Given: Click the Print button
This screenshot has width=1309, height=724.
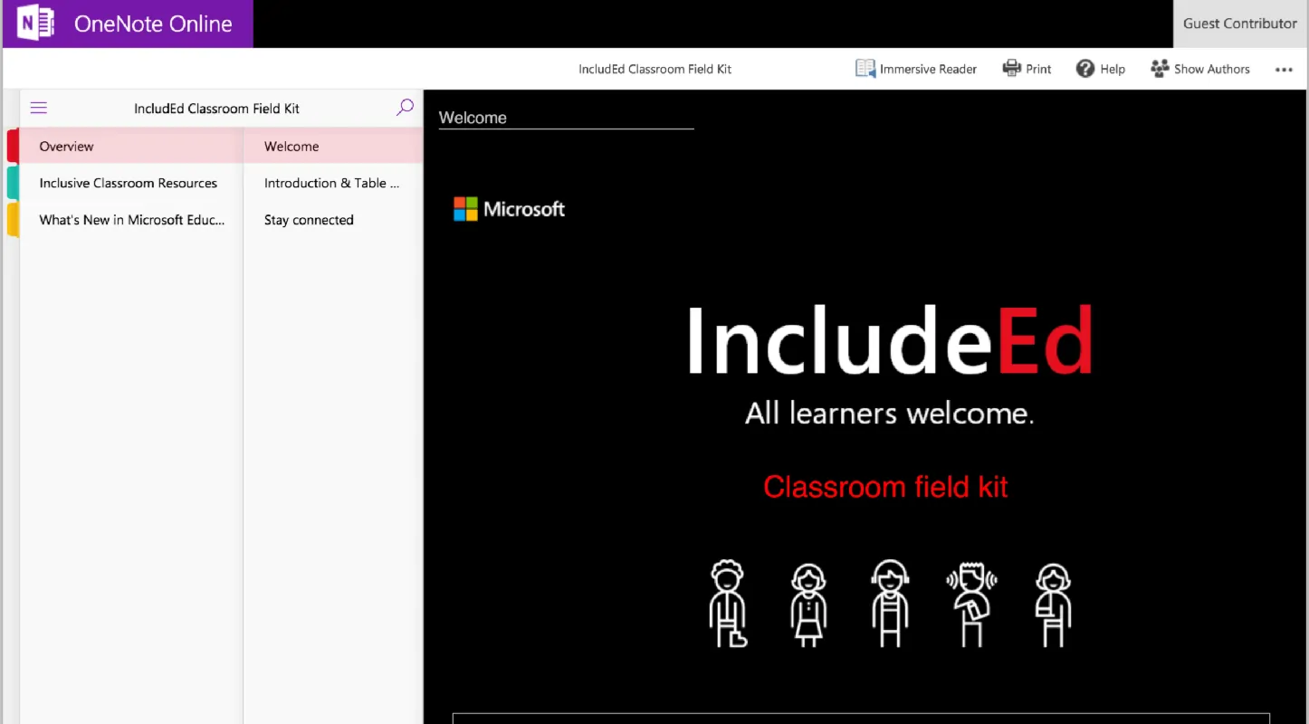Looking at the screenshot, I should 1027,69.
